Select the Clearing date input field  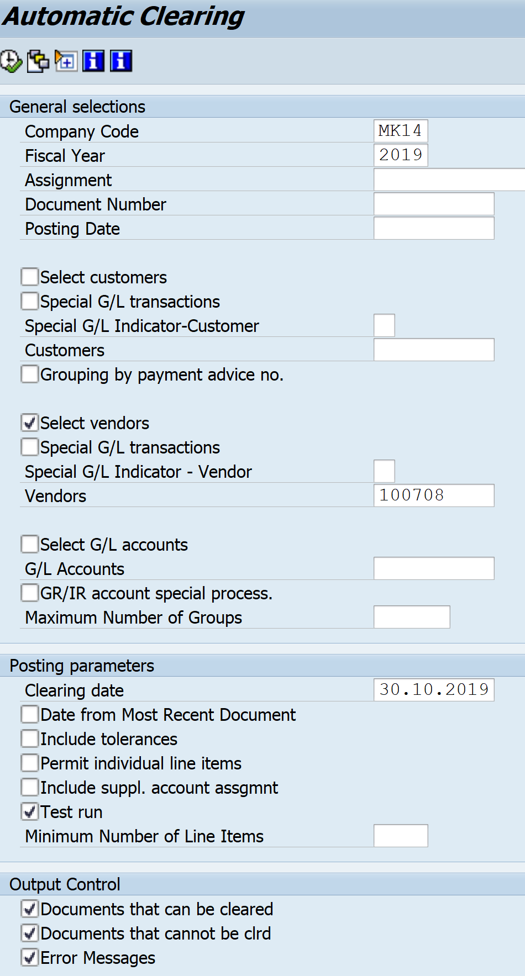coord(433,690)
